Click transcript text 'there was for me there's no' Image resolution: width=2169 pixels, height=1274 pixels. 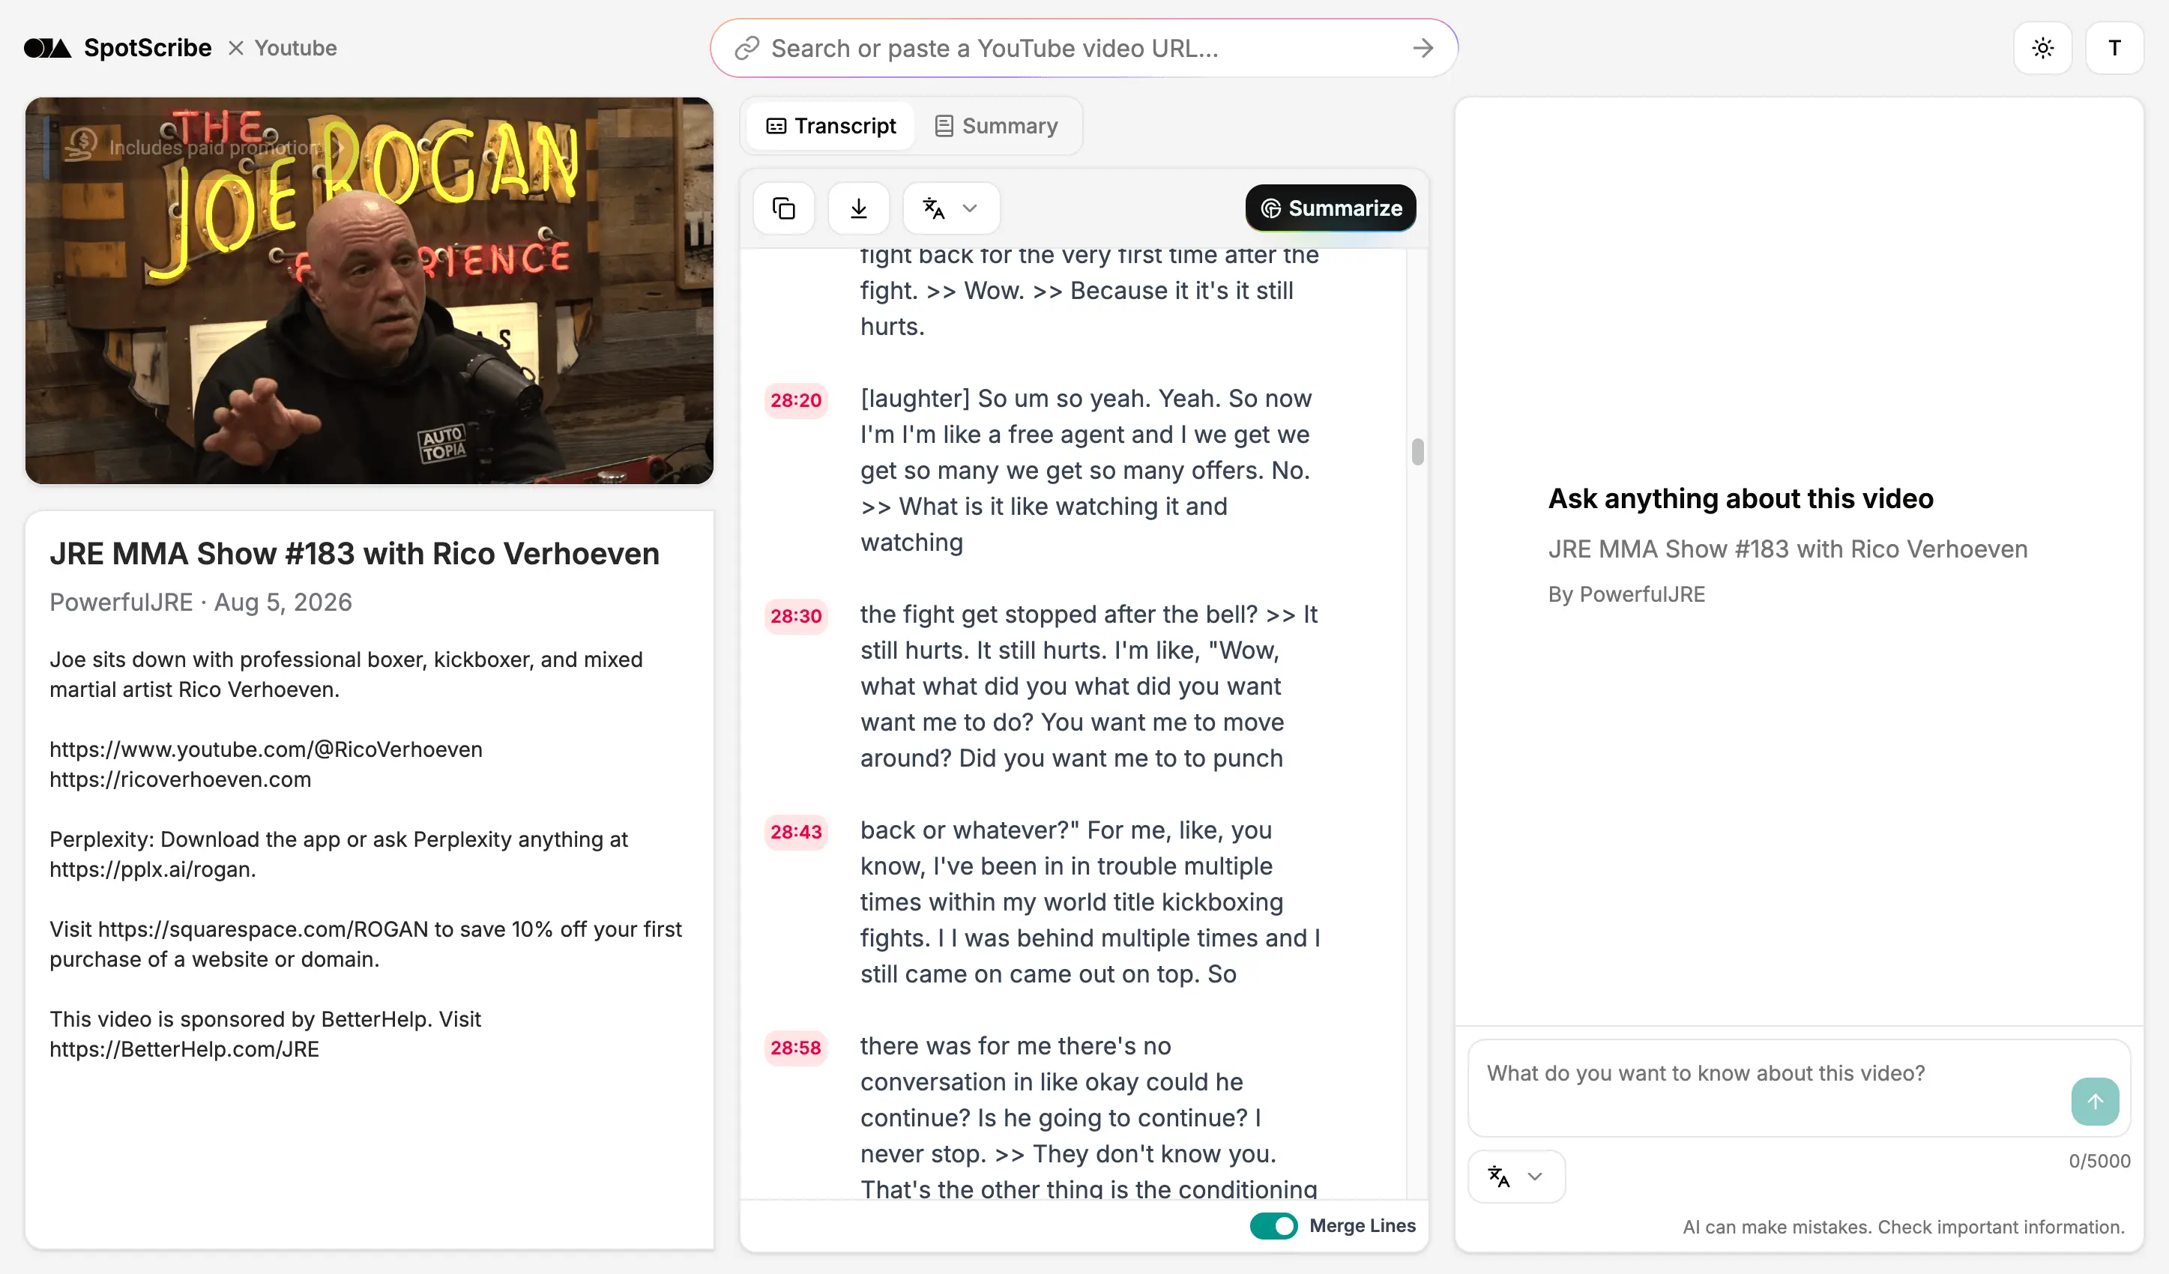pos(1016,1046)
